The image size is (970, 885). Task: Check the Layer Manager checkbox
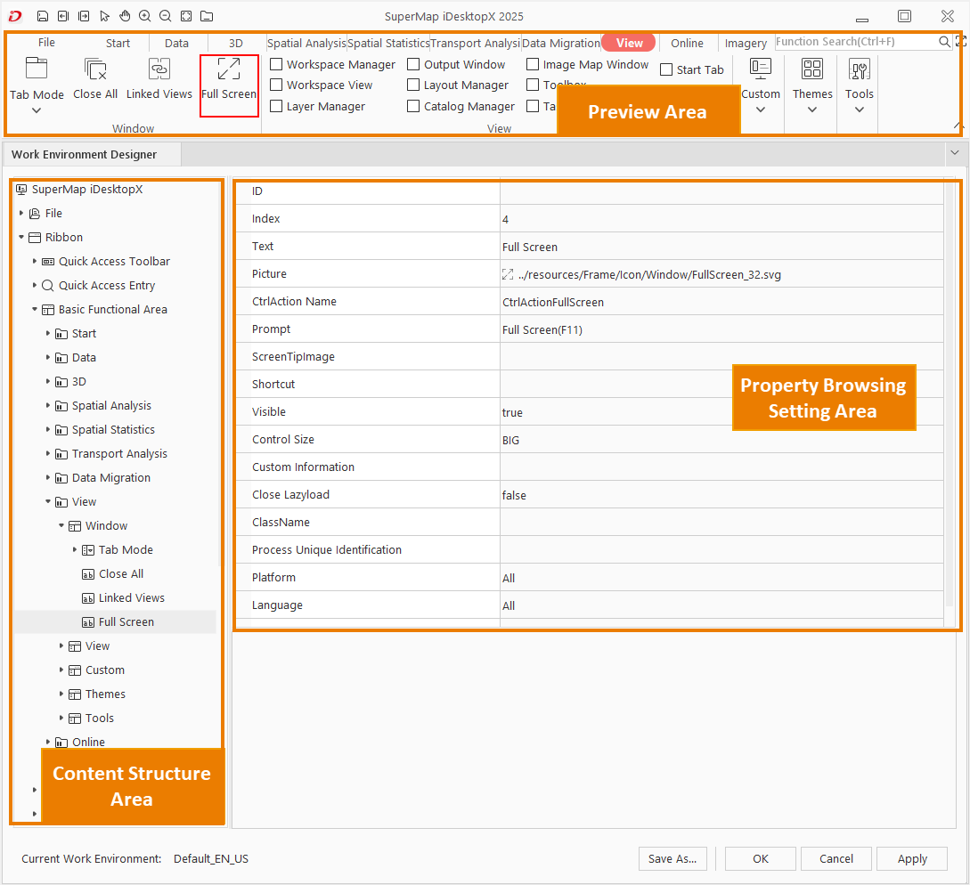point(276,106)
